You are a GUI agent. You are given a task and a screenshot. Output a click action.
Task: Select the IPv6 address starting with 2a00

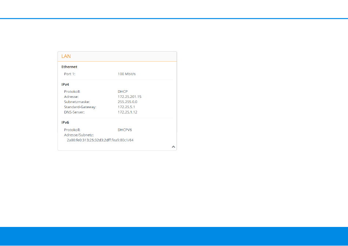100,140
